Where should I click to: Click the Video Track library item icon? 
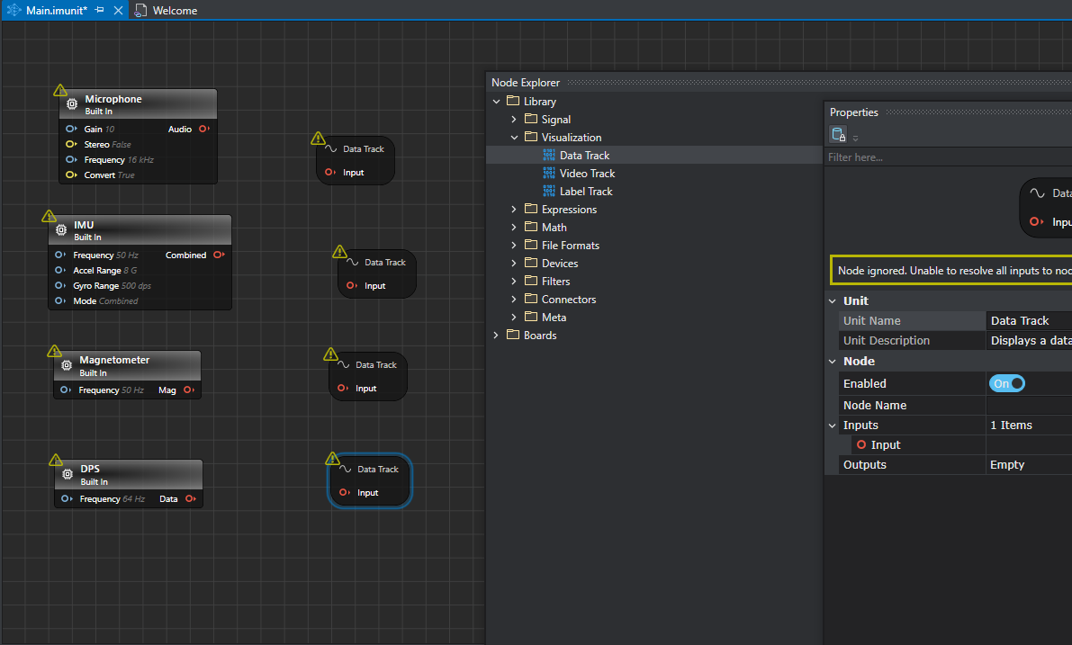point(549,173)
